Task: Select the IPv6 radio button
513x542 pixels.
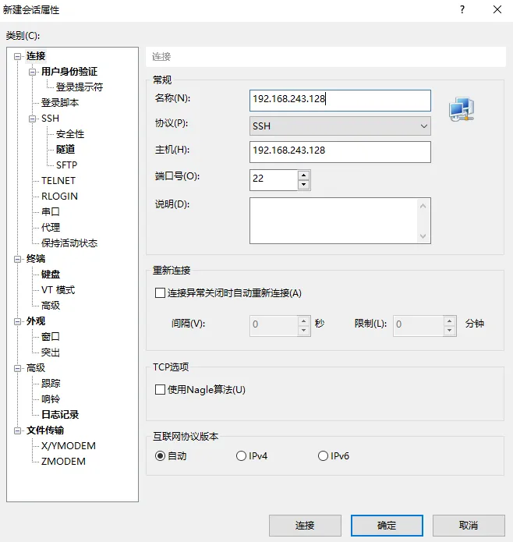Action: click(x=323, y=456)
